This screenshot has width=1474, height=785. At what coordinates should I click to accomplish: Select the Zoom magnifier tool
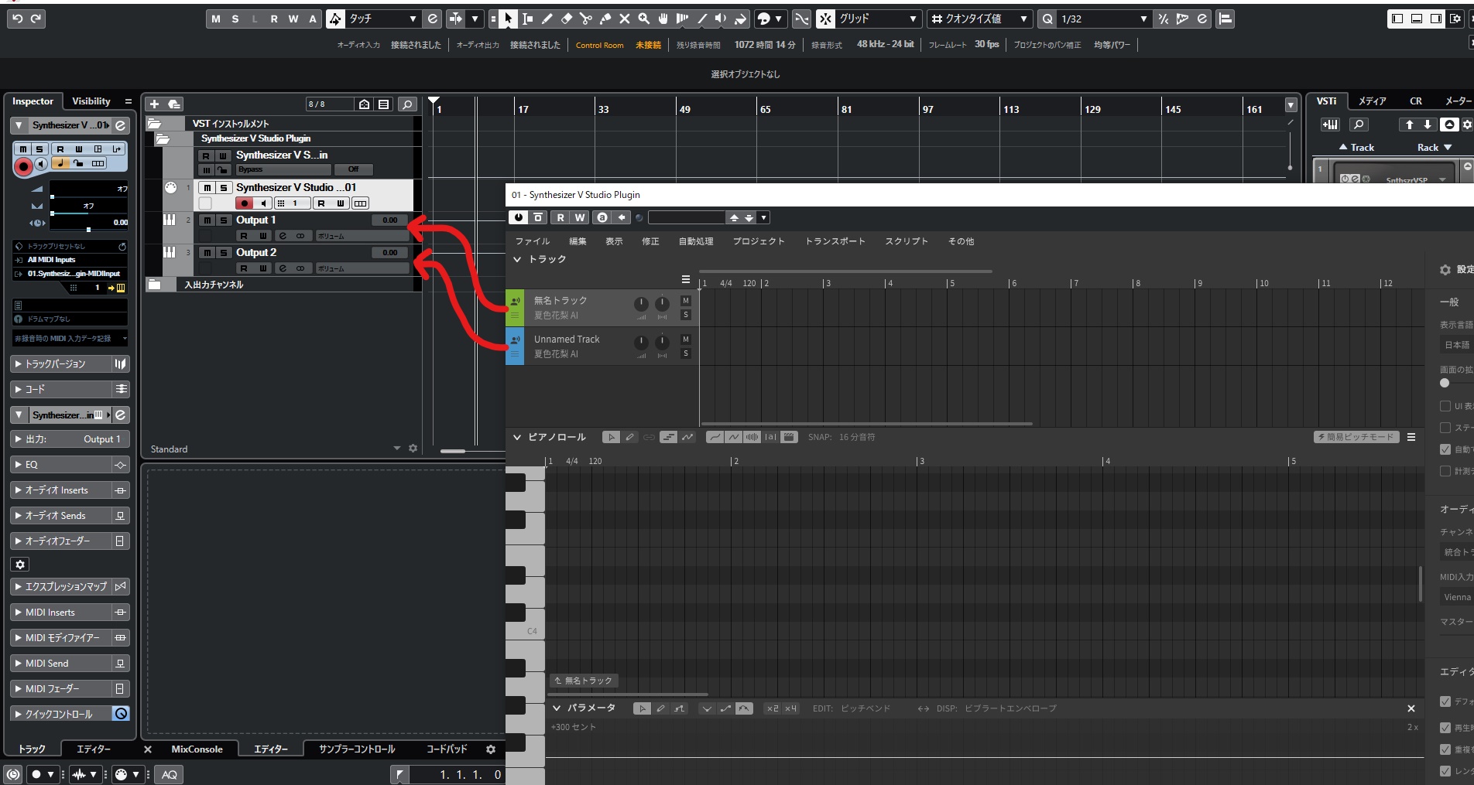point(643,19)
